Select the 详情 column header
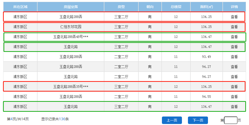Screen dimensions: 249x125 (234, 7)
